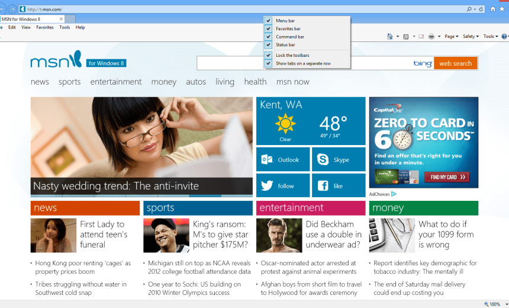The image size is (509, 308).
Task: Open the pink entertainment section header
Action: 311,208
